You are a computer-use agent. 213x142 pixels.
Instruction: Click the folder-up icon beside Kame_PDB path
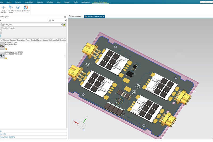pos(64,25)
